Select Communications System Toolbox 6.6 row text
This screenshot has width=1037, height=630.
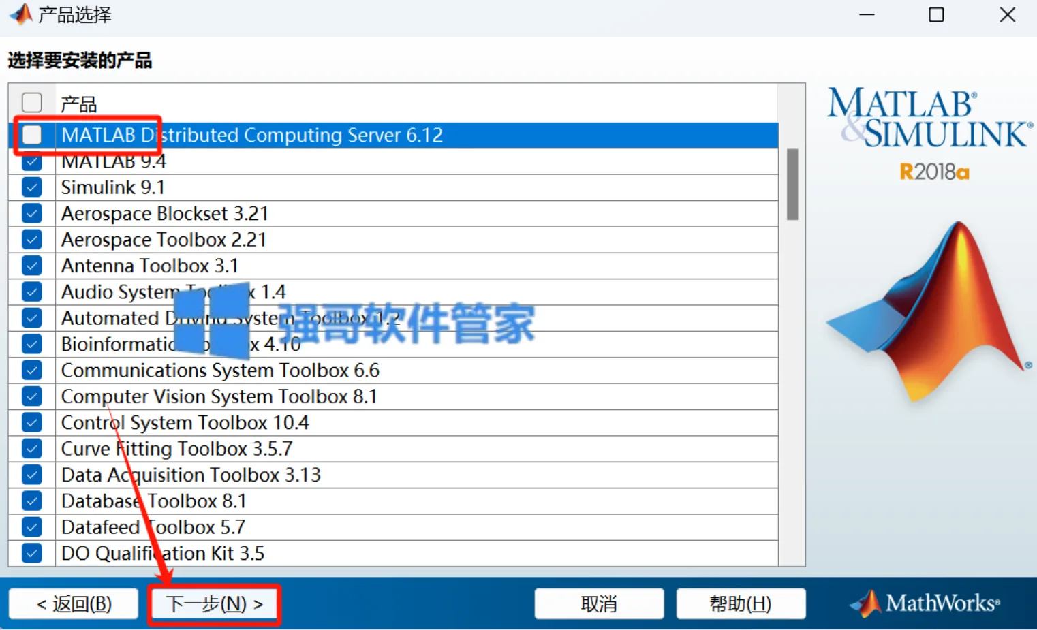tap(220, 370)
